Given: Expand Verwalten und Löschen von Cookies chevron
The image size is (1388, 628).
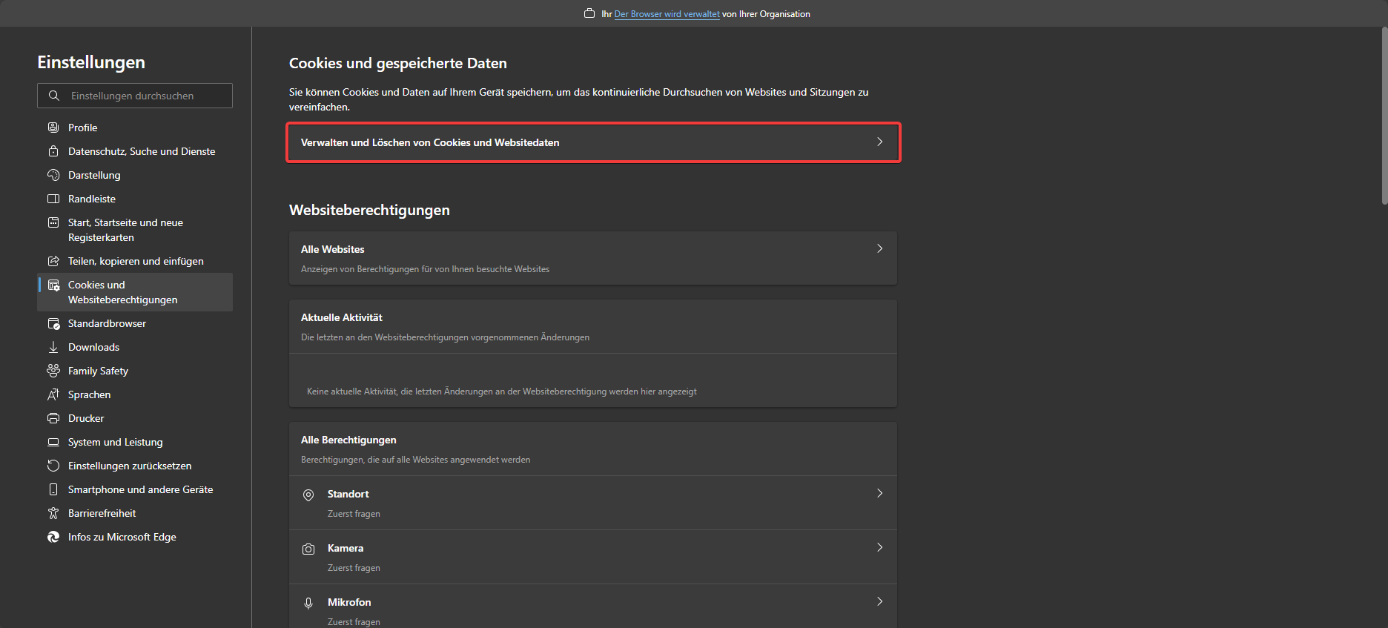Looking at the screenshot, I should (879, 142).
